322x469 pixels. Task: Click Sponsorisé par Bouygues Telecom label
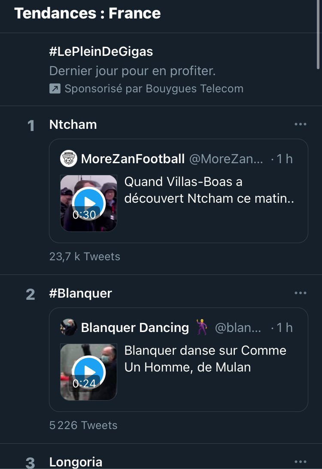[154, 89]
